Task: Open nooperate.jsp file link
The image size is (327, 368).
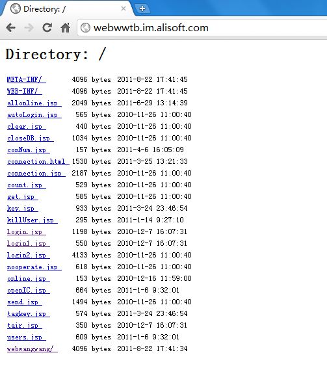Action: (34, 267)
